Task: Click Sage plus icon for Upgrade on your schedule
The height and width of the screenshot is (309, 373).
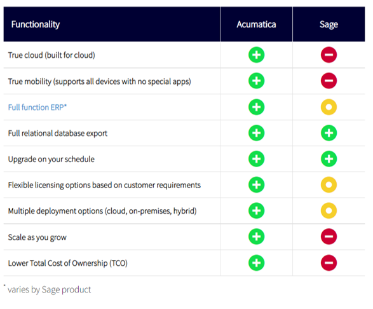Action: tap(329, 159)
